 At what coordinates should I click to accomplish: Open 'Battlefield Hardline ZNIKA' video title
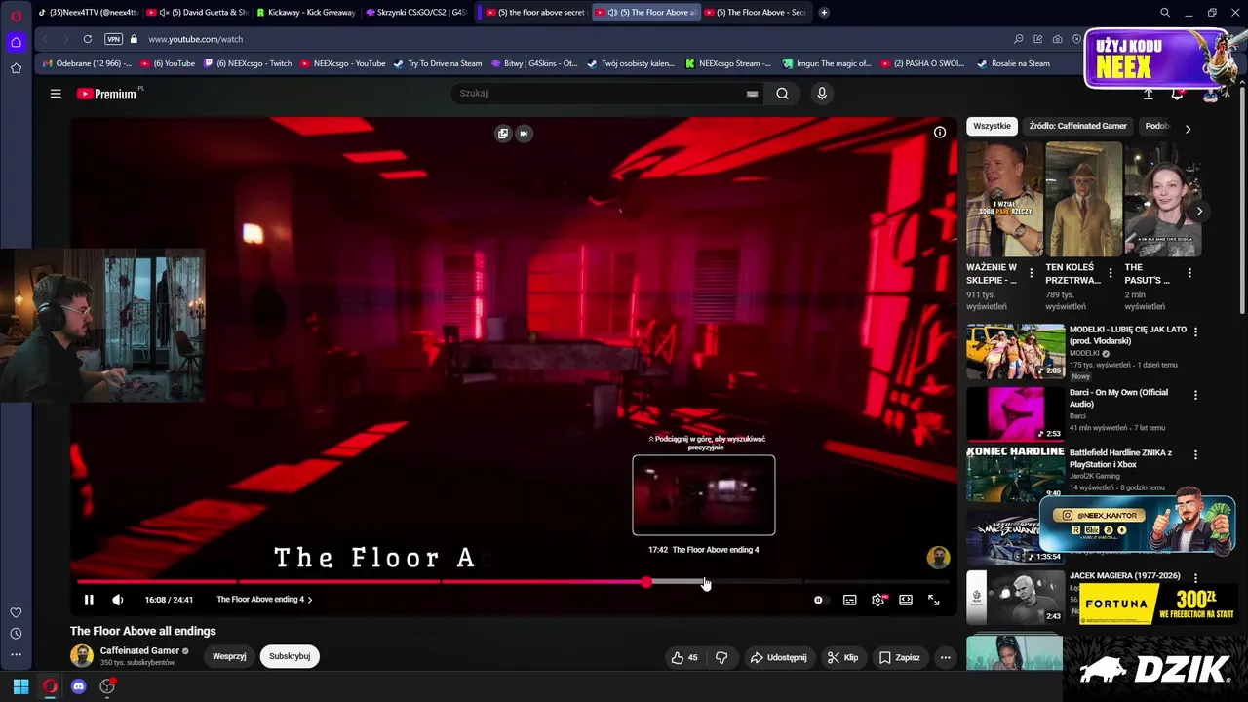tap(1120, 459)
